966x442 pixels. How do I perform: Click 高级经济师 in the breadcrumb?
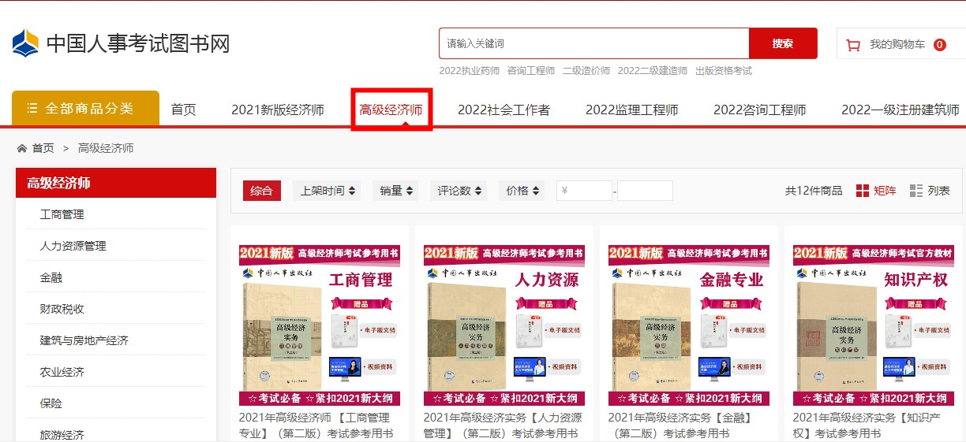point(106,148)
